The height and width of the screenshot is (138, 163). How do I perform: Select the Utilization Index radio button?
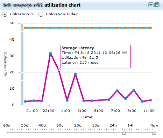point(41,14)
